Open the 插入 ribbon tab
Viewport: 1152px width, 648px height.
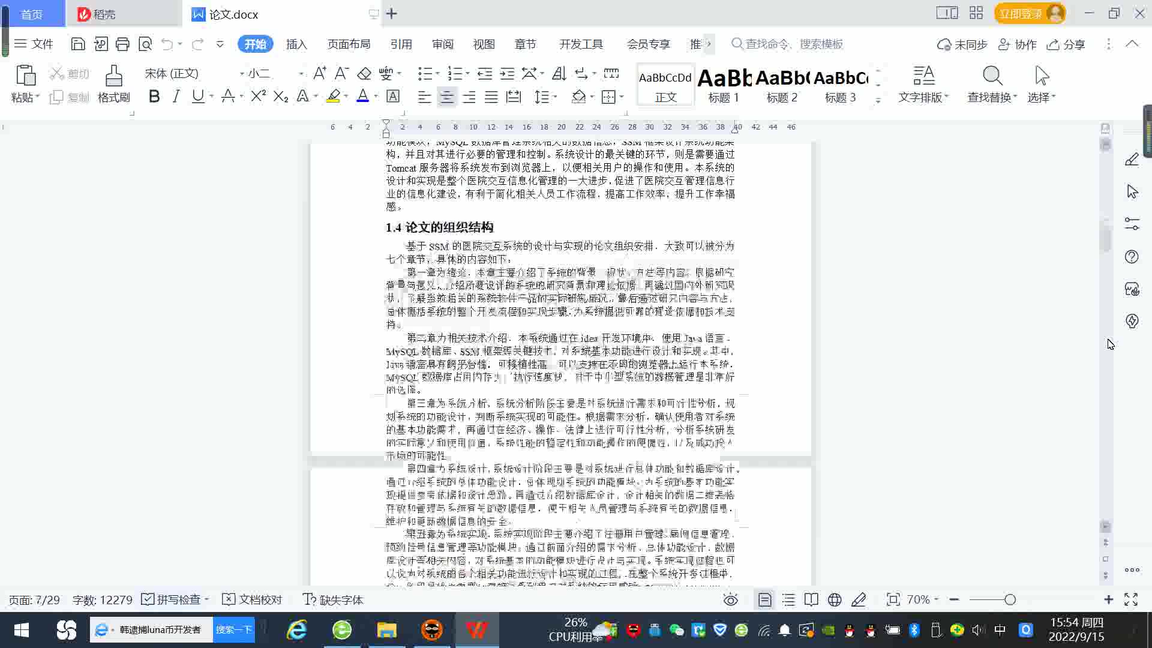(x=296, y=44)
